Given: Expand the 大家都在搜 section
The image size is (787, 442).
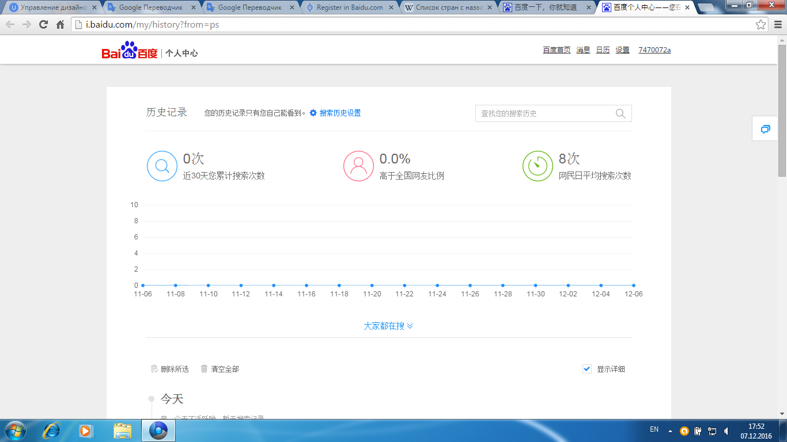Looking at the screenshot, I should coord(388,326).
